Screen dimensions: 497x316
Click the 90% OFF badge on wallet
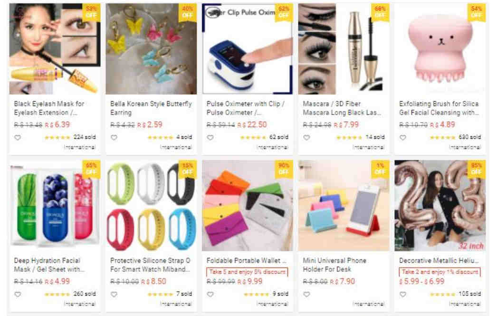pyautogui.click(x=284, y=169)
